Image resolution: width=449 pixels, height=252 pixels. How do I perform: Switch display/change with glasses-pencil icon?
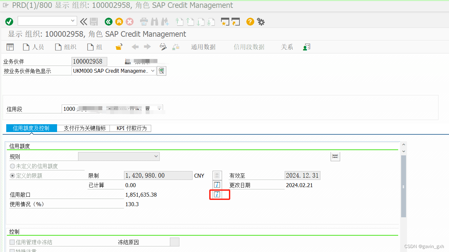[163, 47]
